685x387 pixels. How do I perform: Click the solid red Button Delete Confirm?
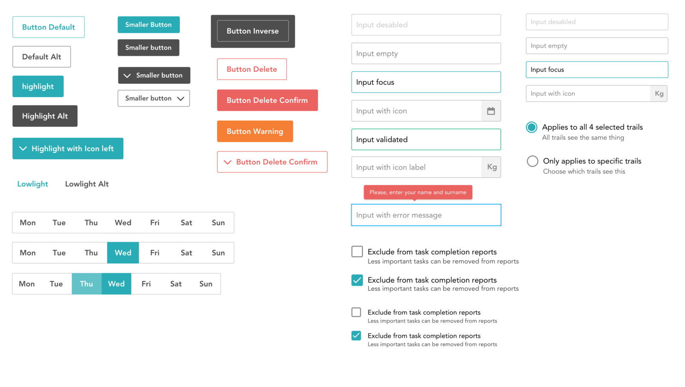(267, 100)
